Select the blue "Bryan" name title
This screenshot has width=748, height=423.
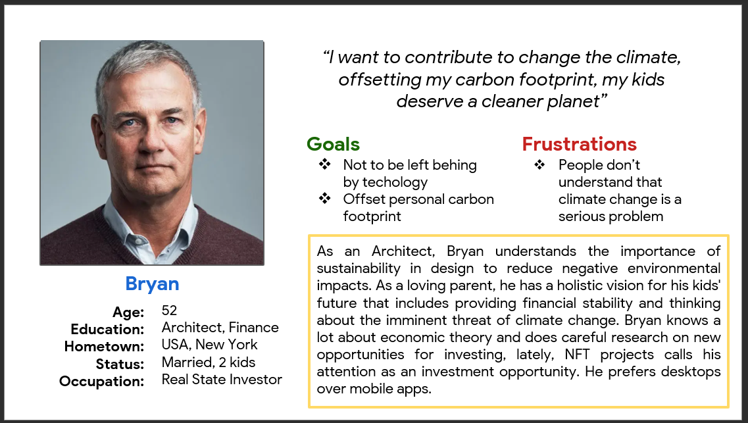pos(152,284)
